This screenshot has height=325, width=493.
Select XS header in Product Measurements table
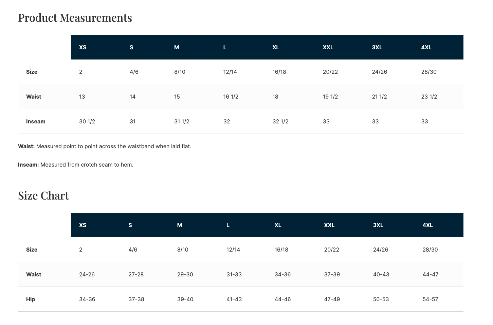click(83, 47)
